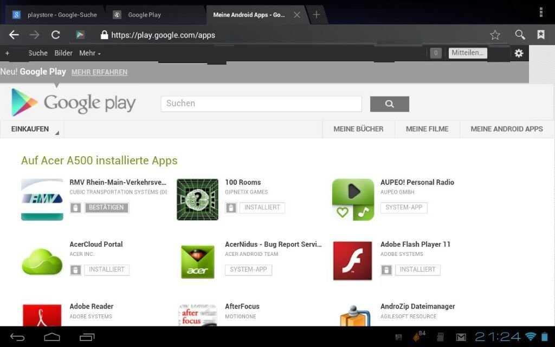
Task: Open the Adobe Reader app icon
Action: pos(42,315)
